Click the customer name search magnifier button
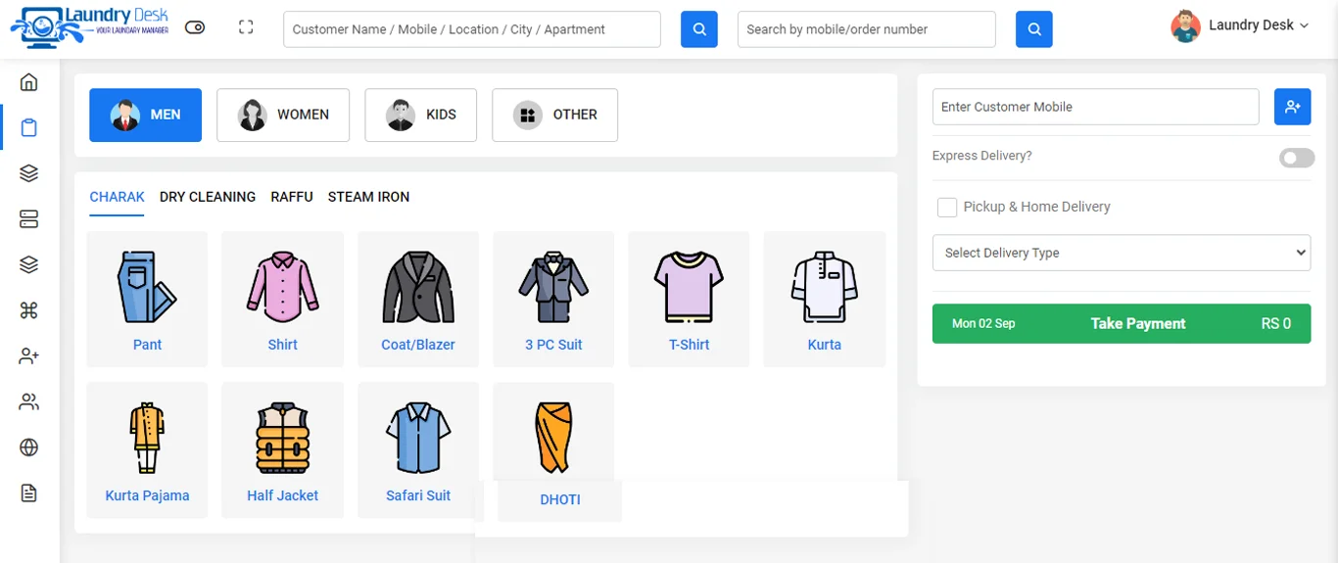Viewport: 1338px width, 563px height. click(698, 29)
